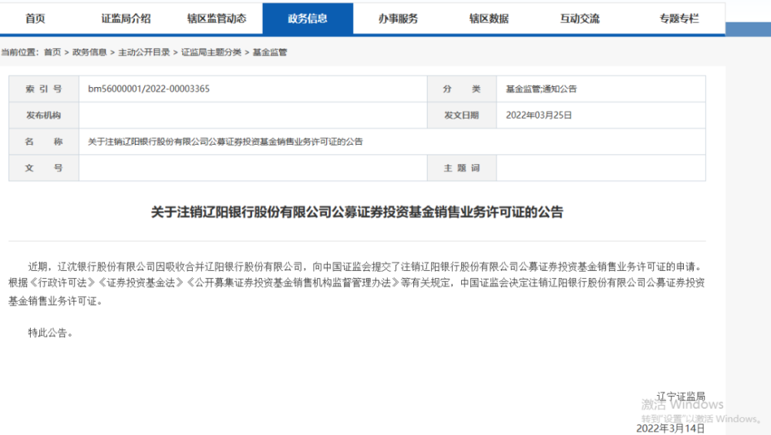Click the 主题词 label cell
The width and height of the screenshot is (771, 435).
462,168
